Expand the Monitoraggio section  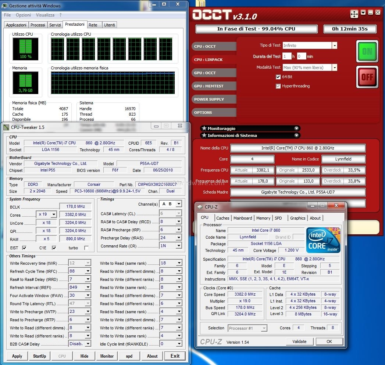tap(296, 128)
